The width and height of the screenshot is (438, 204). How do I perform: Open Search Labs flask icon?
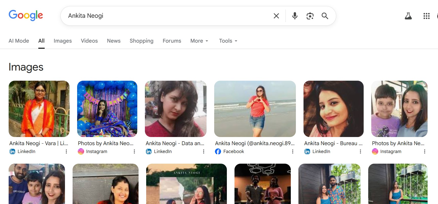coord(408,16)
